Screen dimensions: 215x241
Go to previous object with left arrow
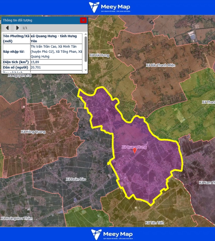tap(8, 28)
